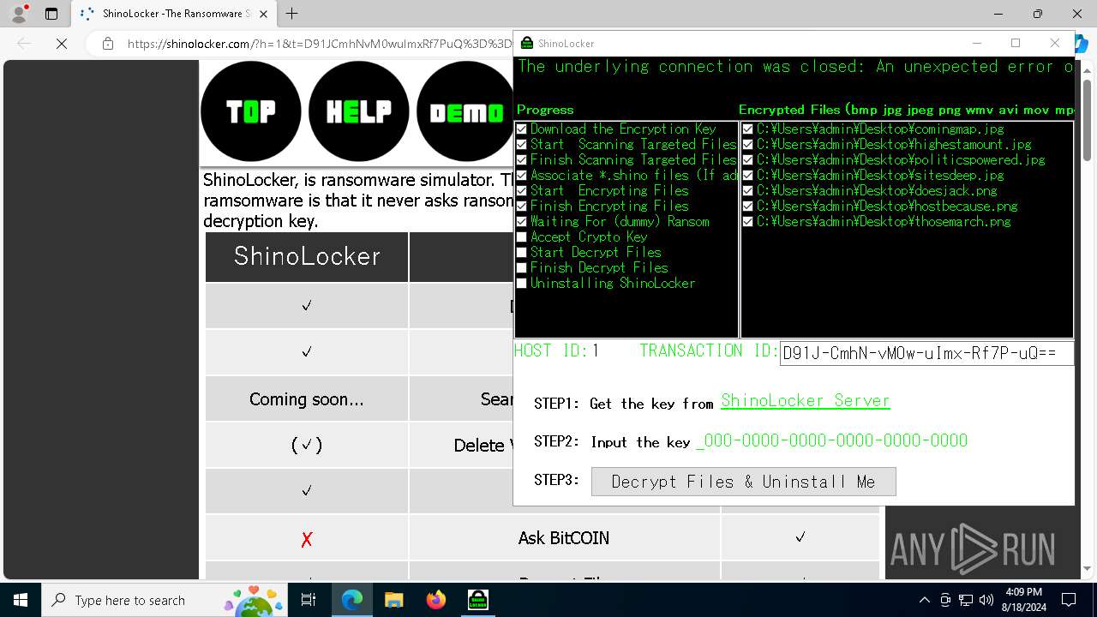Check Accept Crypto Key checkbox
The image size is (1097, 617).
[x=521, y=237]
